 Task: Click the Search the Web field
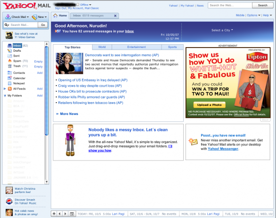coord(230,5)
